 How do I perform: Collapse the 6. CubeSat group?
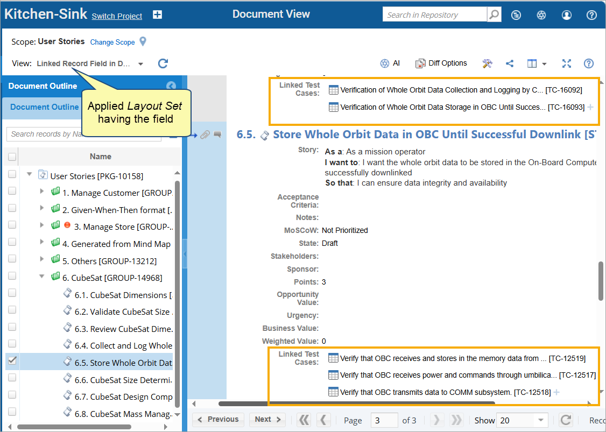(42, 277)
